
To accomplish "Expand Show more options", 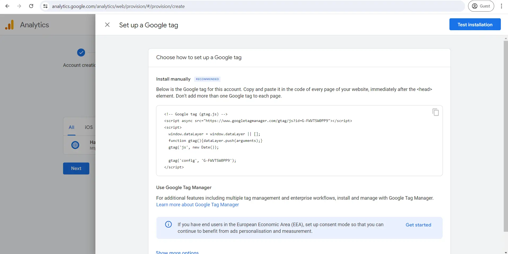I will click(177, 252).
